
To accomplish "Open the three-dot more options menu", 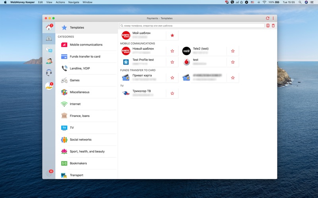I will tap(273, 18).
